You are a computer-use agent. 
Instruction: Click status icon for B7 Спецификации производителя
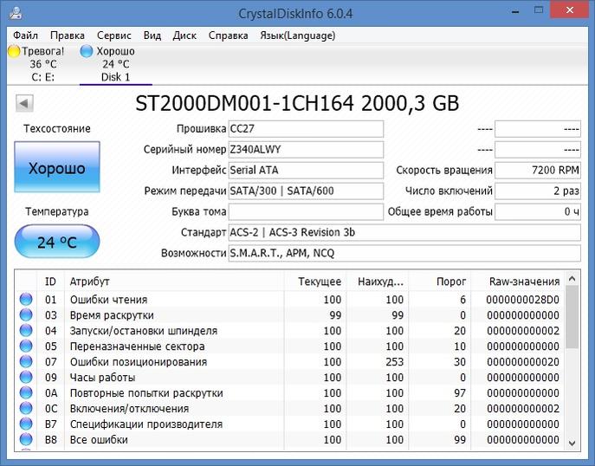pyautogui.click(x=26, y=424)
